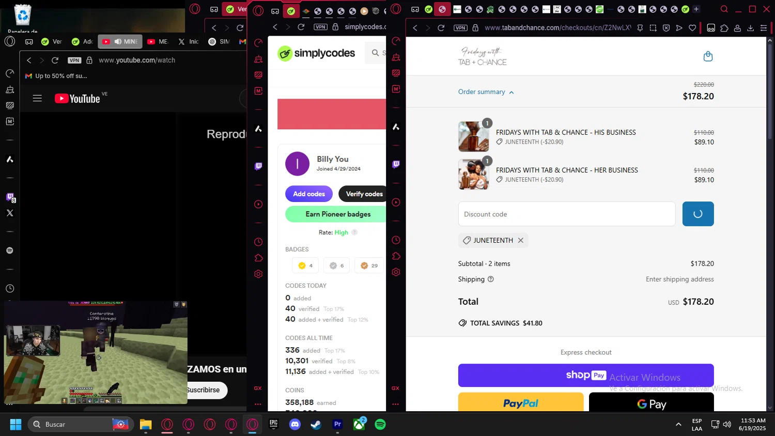Open history clock icon in simplycodes sidebar

258,242
